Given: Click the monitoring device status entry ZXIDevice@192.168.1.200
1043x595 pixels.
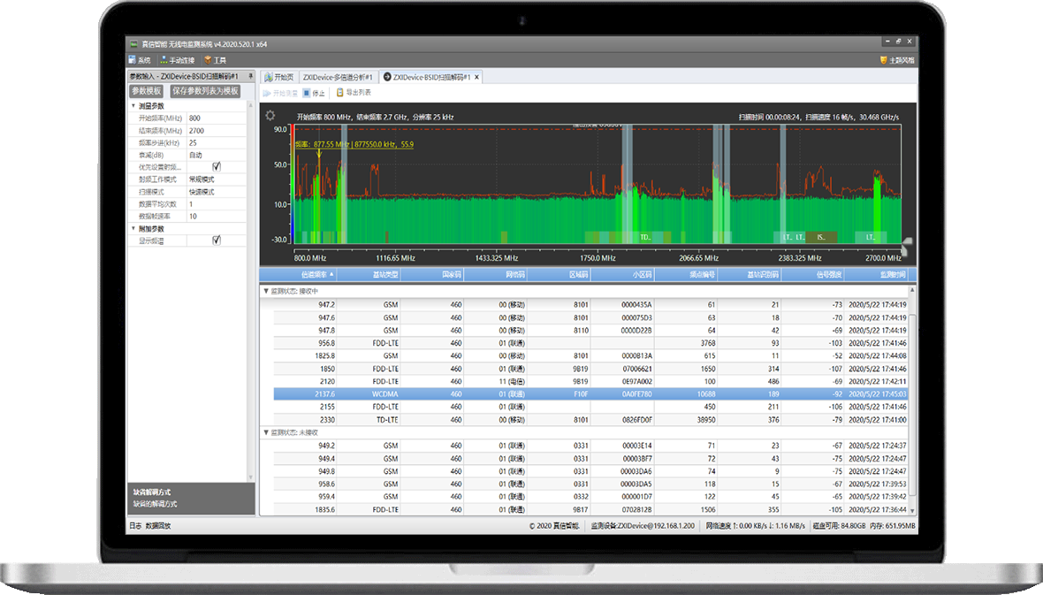Looking at the screenshot, I should point(643,526).
